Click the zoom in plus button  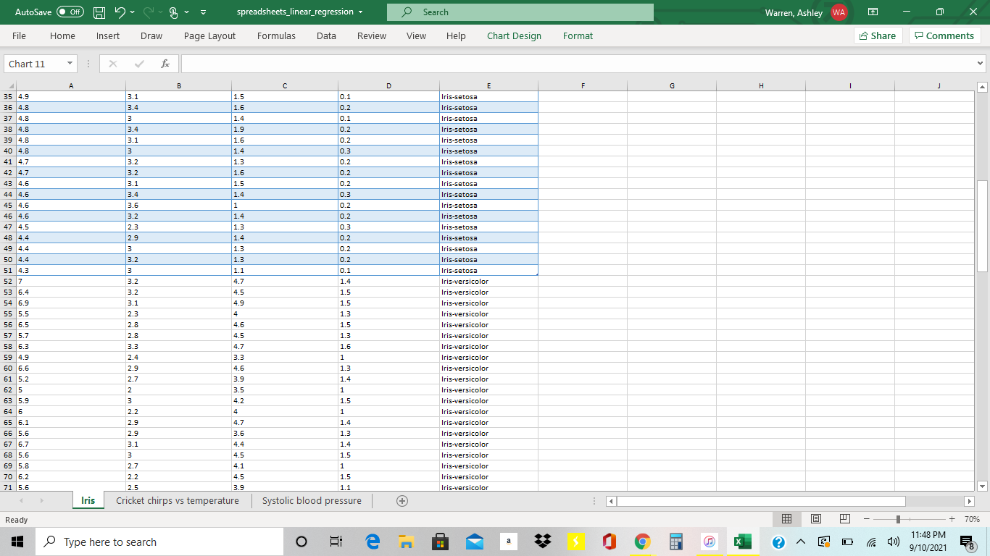(952, 519)
